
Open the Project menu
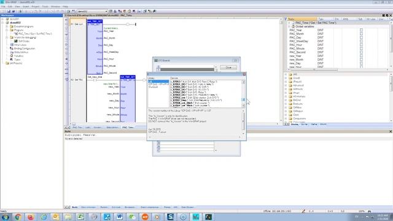36,6
